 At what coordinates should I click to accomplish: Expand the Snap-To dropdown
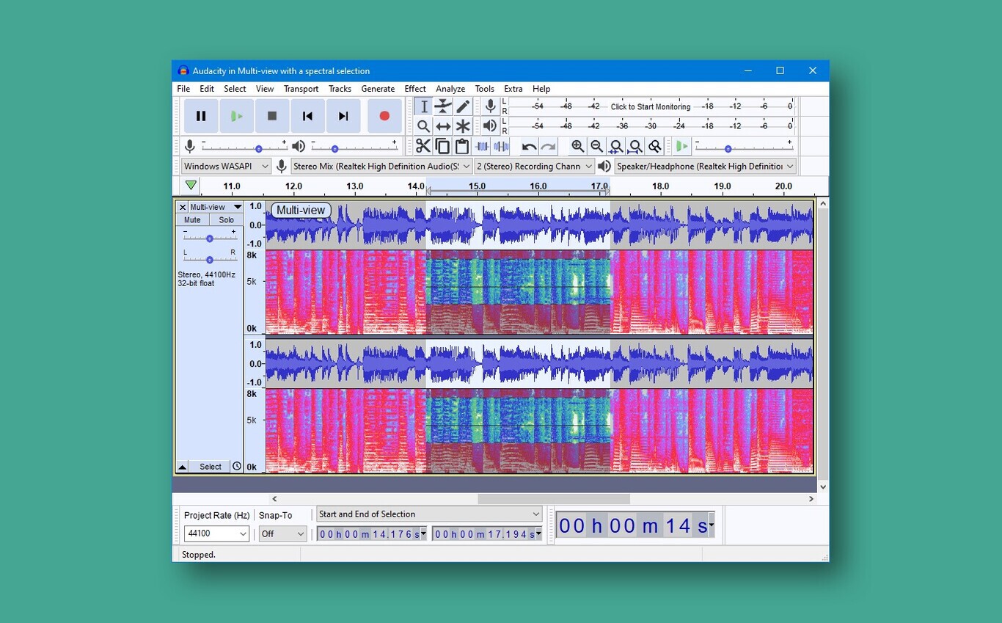[x=282, y=534]
